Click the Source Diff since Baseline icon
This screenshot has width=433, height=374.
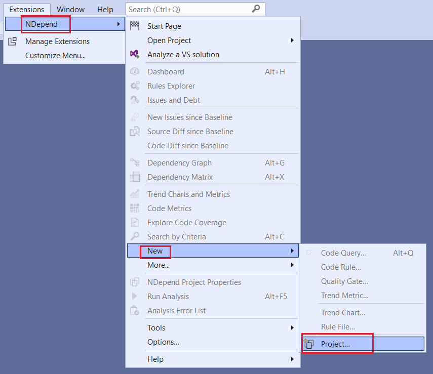point(135,131)
